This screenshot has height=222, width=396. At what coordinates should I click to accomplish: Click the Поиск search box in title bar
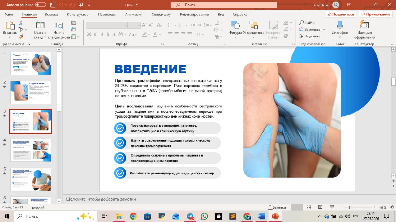click(x=223, y=5)
